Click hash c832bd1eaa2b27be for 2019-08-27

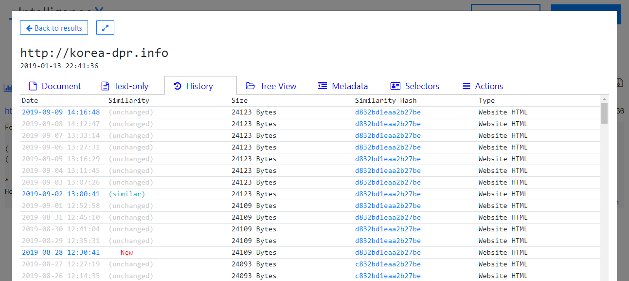point(388,264)
